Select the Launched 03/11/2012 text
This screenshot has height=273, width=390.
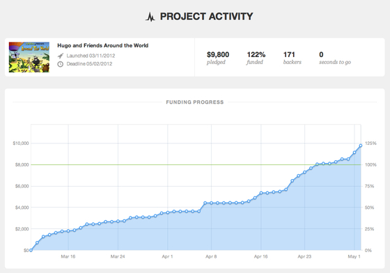tap(91, 56)
